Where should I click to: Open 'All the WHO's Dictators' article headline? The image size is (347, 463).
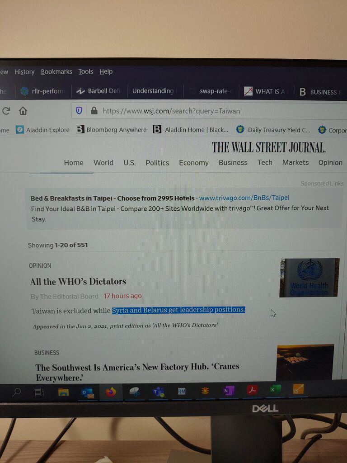[x=78, y=281]
